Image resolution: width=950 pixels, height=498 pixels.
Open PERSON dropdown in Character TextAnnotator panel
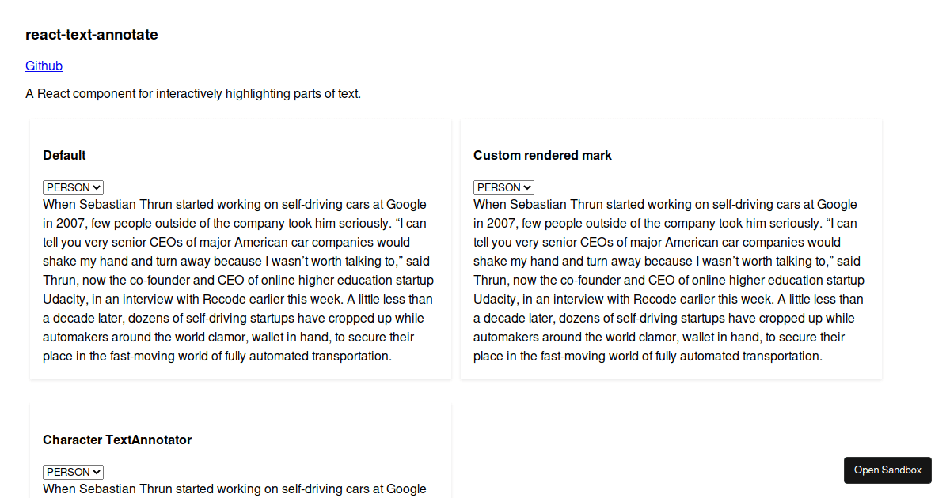[x=73, y=472]
